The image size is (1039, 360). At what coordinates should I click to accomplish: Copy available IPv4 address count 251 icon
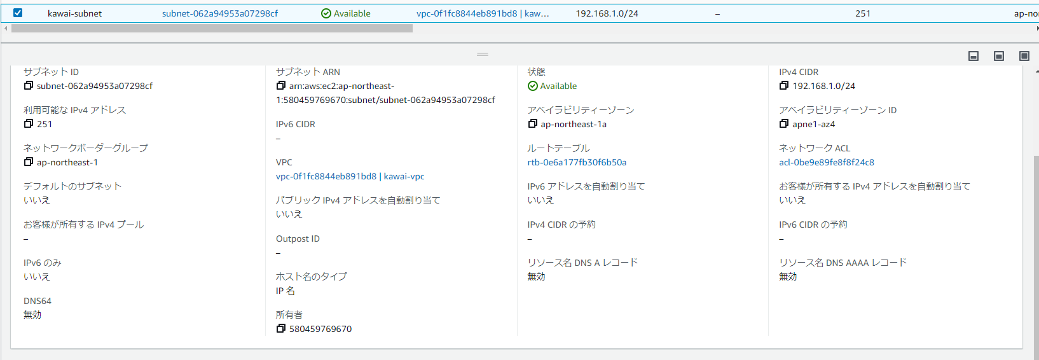pyautogui.click(x=29, y=123)
